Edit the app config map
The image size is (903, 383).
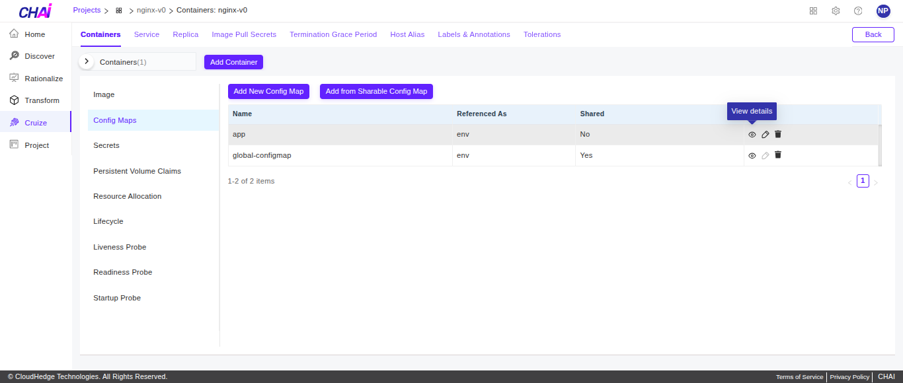[x=765, y=134]
